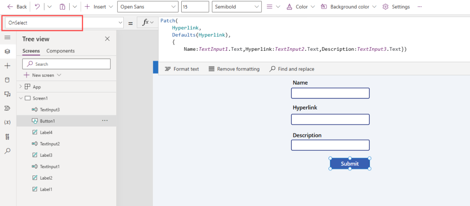Click the Paste clipboard icon
470x206 pixels.
[x=62, y=7]
